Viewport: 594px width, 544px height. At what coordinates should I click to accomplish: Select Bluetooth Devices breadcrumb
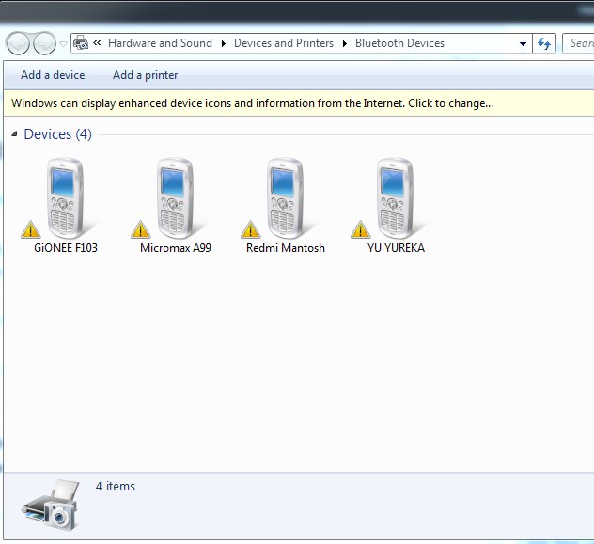[x=399, y=43]
